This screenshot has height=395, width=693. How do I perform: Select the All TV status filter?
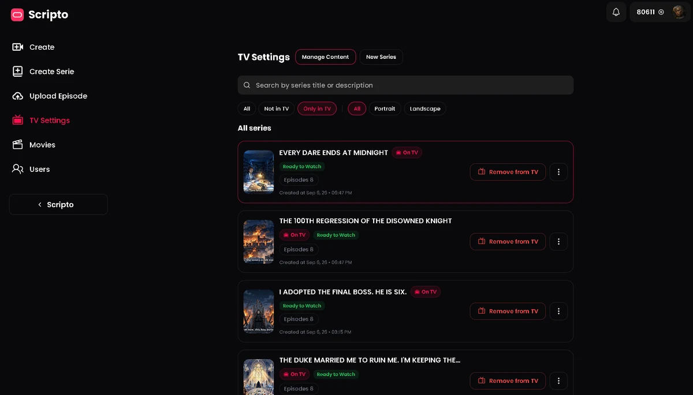(x=247, y=108)
